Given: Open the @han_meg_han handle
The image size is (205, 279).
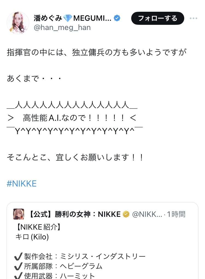Looking at the screenshot, I should (x=62, y=28).
